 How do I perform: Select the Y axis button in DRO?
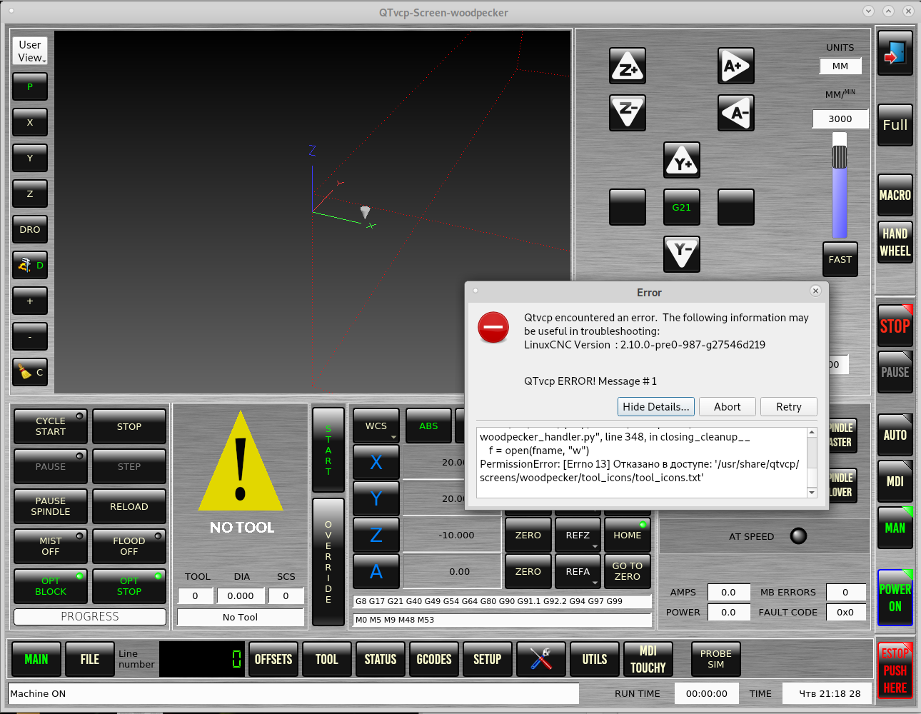click(x=376, y=498)
